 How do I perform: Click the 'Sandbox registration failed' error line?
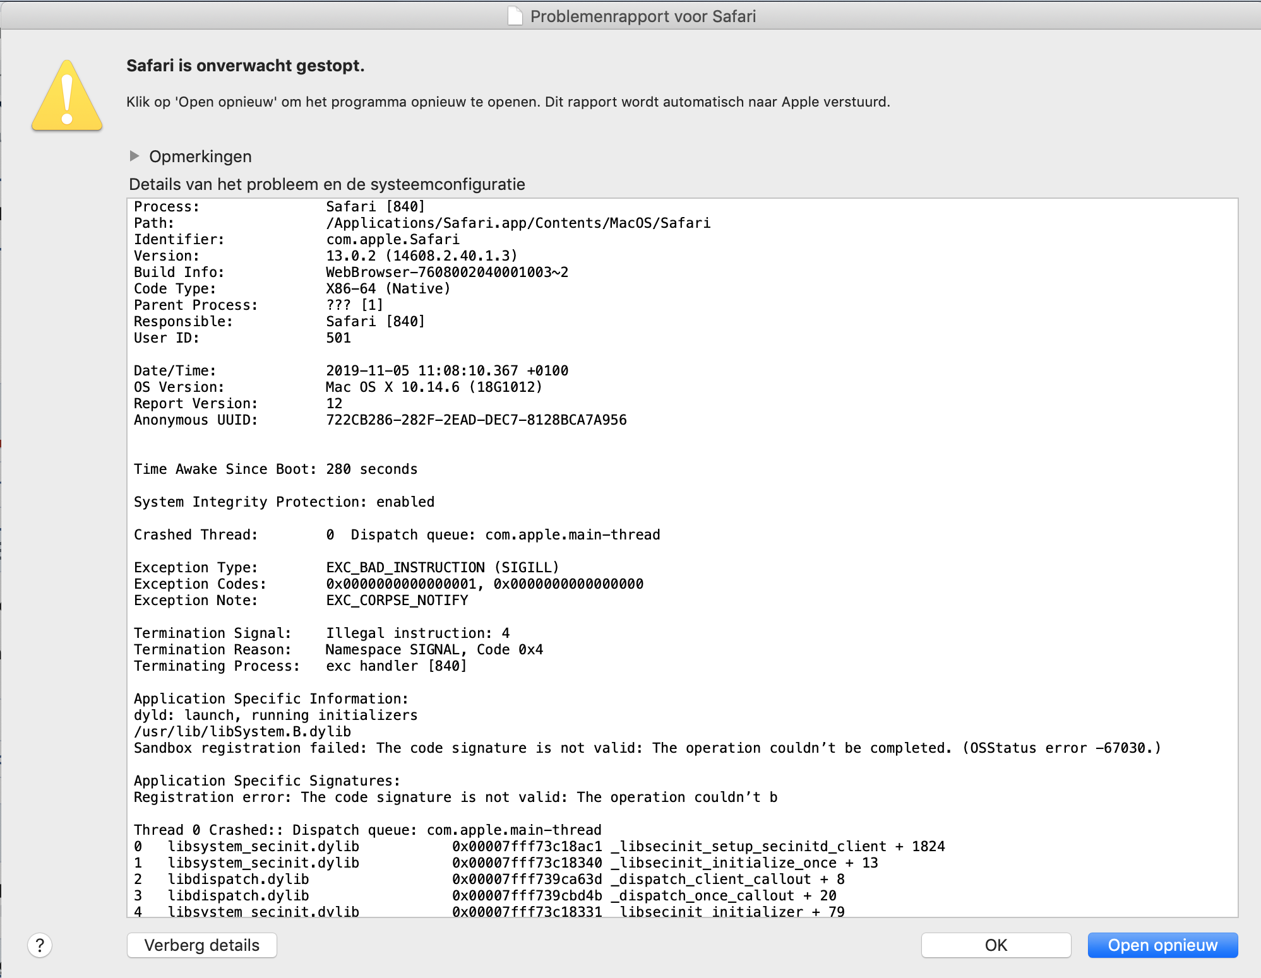click(647, 748)
